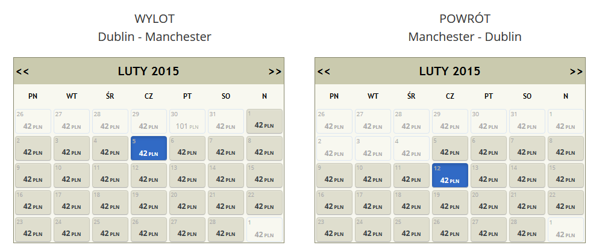611x251 pixels.
Task: Select February 28 in return calendar
Action: (x=527, y=229)
